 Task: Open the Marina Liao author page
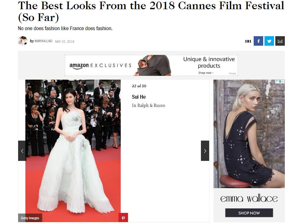[43, 41]
